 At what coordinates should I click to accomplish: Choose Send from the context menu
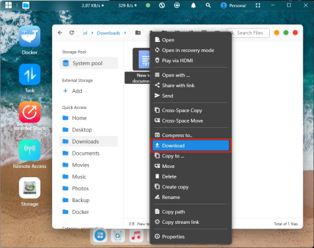(x=190, y=96)
